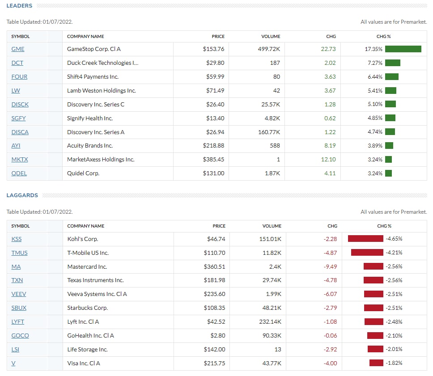Image resolution: width=433 pixels, height=376 pixels.
Task: Click the Laggards SYMBOL column header
Action: (21, 226)
